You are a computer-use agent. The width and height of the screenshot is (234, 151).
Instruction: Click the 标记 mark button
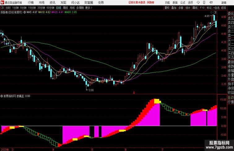pos(209,8)
